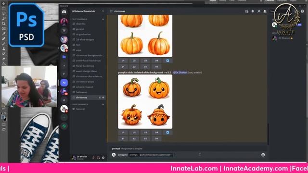Select Photoshop Frame tool
Image resolution: width=308 pixels, height=173 pixels.
click(3, 29)
